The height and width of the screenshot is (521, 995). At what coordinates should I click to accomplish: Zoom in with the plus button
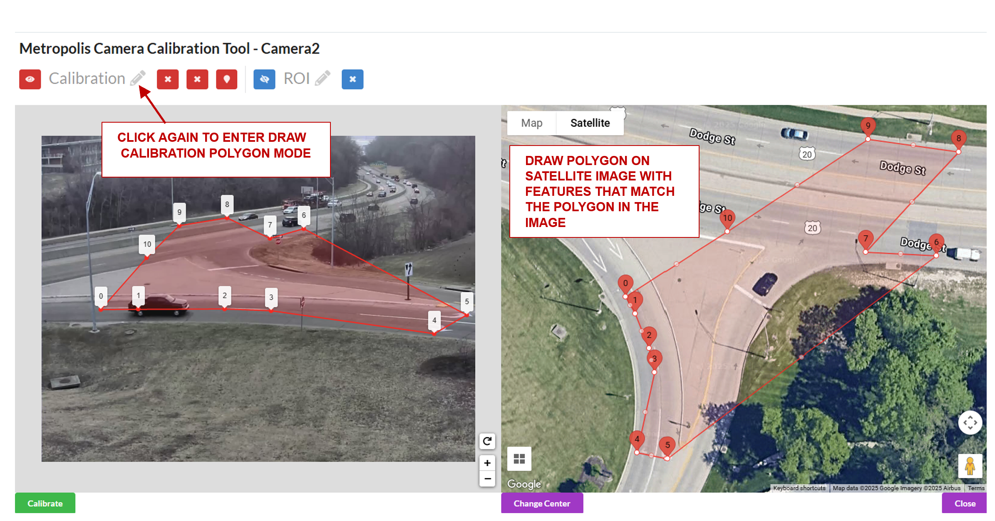click(487, 463)
